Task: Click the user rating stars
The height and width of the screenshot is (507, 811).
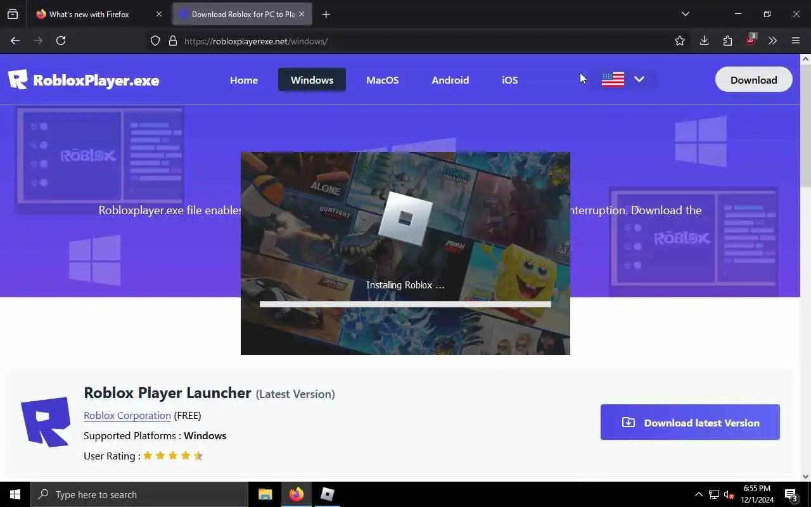Action: point(173,456)
